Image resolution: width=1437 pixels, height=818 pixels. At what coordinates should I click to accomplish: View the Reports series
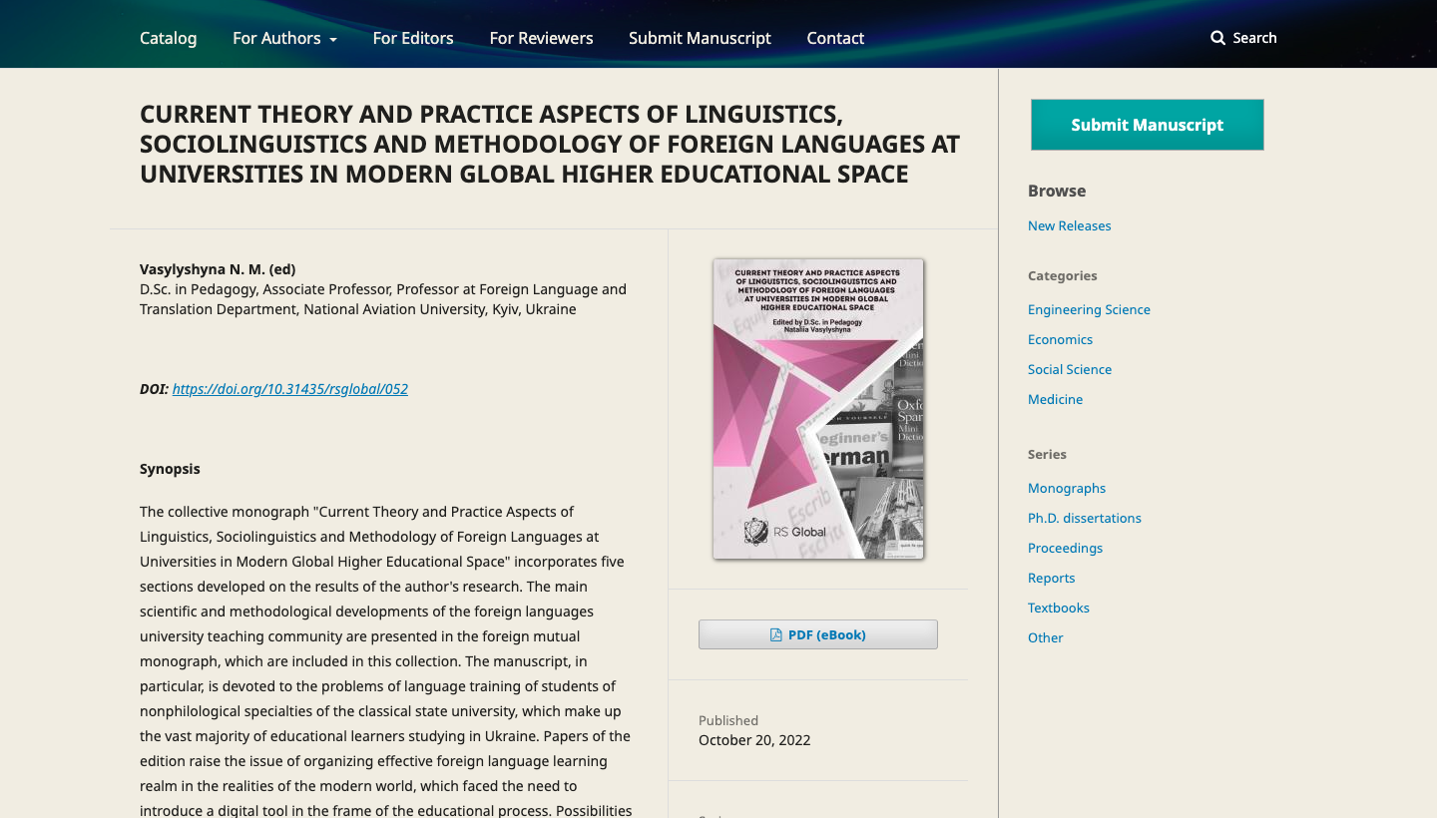pyautogui.click(x=1052, y=578)
